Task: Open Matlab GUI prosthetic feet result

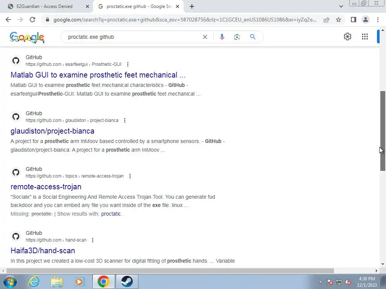Action: 98,75
